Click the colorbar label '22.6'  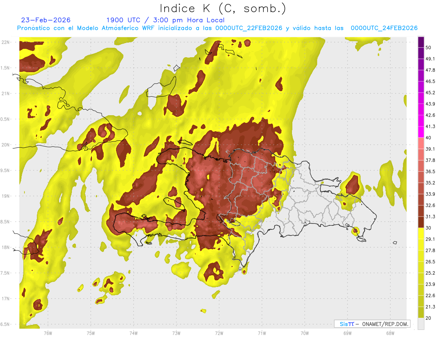[x=430, y=296]
